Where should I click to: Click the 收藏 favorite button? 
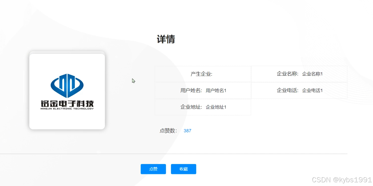point(183,169)
